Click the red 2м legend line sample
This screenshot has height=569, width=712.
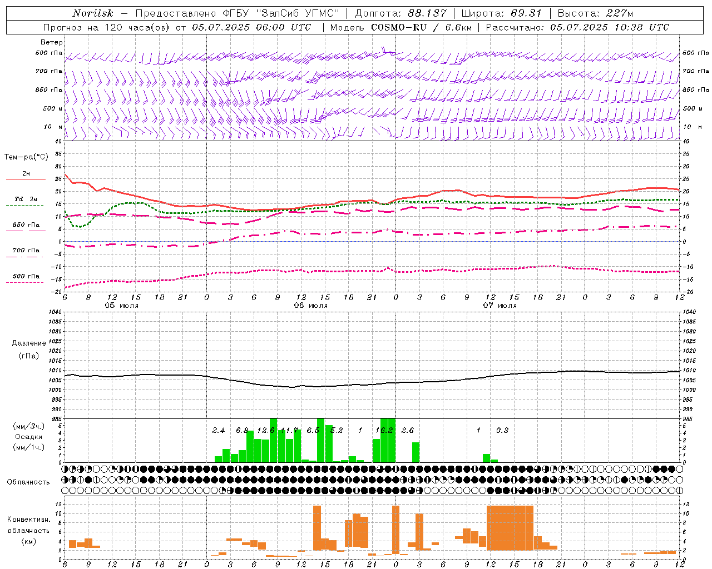(x=26, y=179)
